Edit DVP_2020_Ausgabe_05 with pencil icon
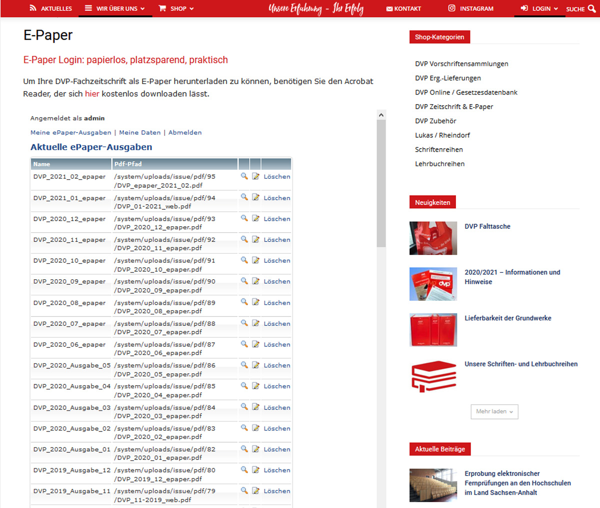600x508 pixels. [255, 365]
